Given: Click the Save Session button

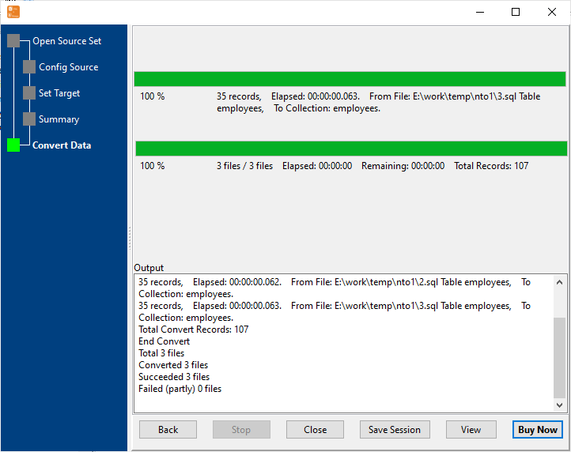Looking at the screenshot, I should [395, 430].
